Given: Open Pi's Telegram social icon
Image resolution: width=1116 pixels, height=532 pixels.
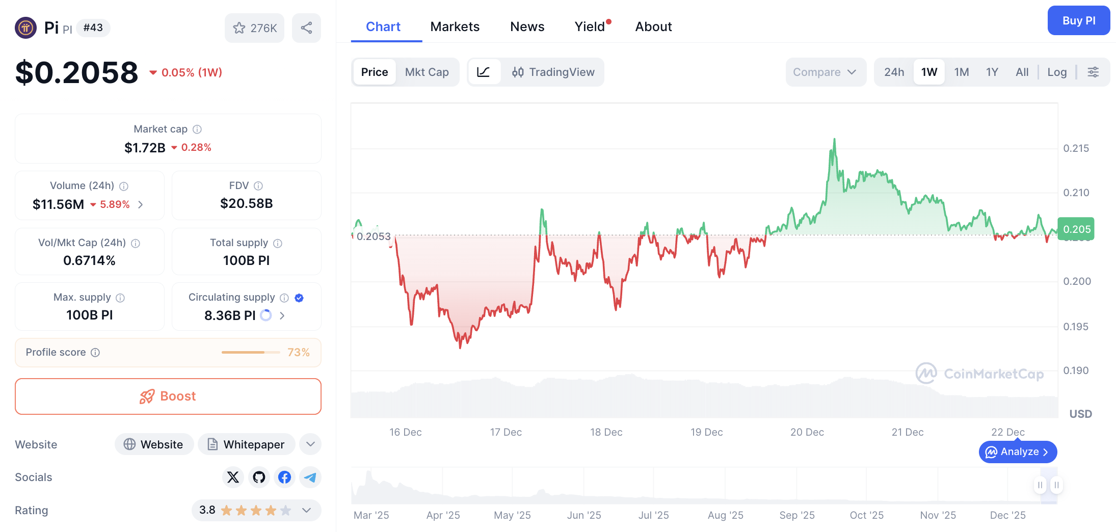Looking at the screenshot, I should coord(310,477).
